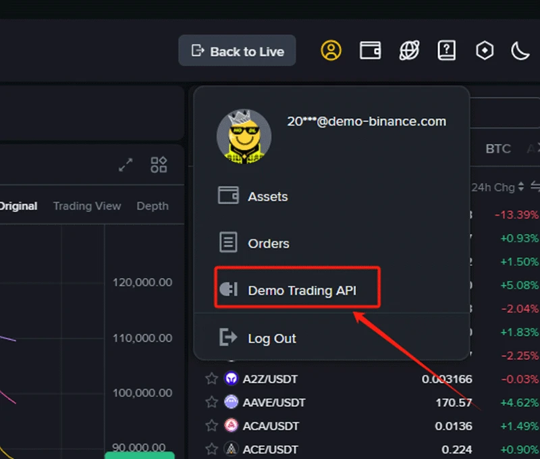540x459 pixels.
Task: Select the A2Z/USDT trading pair
Action: pyautogui.click(x=270, y=379)
